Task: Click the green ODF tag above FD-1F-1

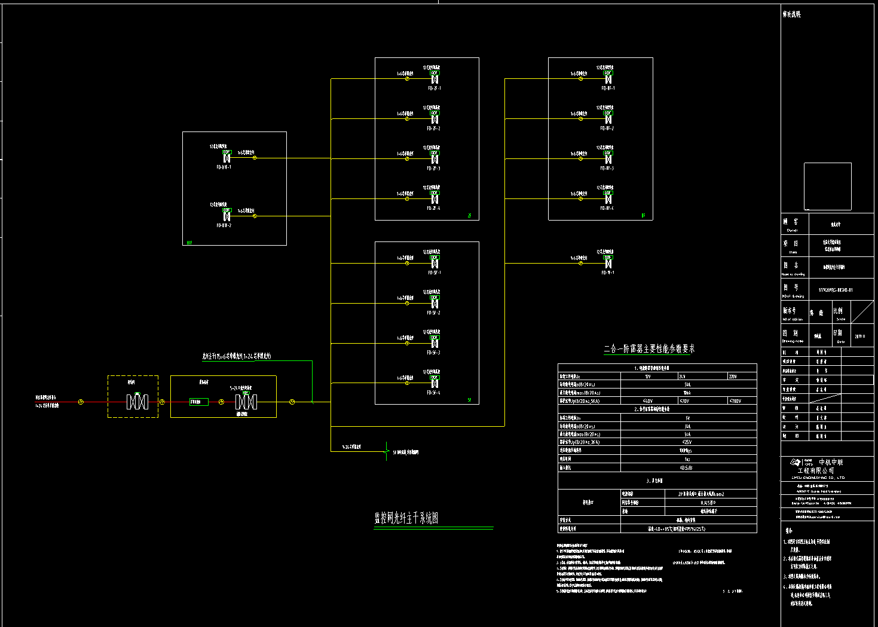Action: click(608, 72)
